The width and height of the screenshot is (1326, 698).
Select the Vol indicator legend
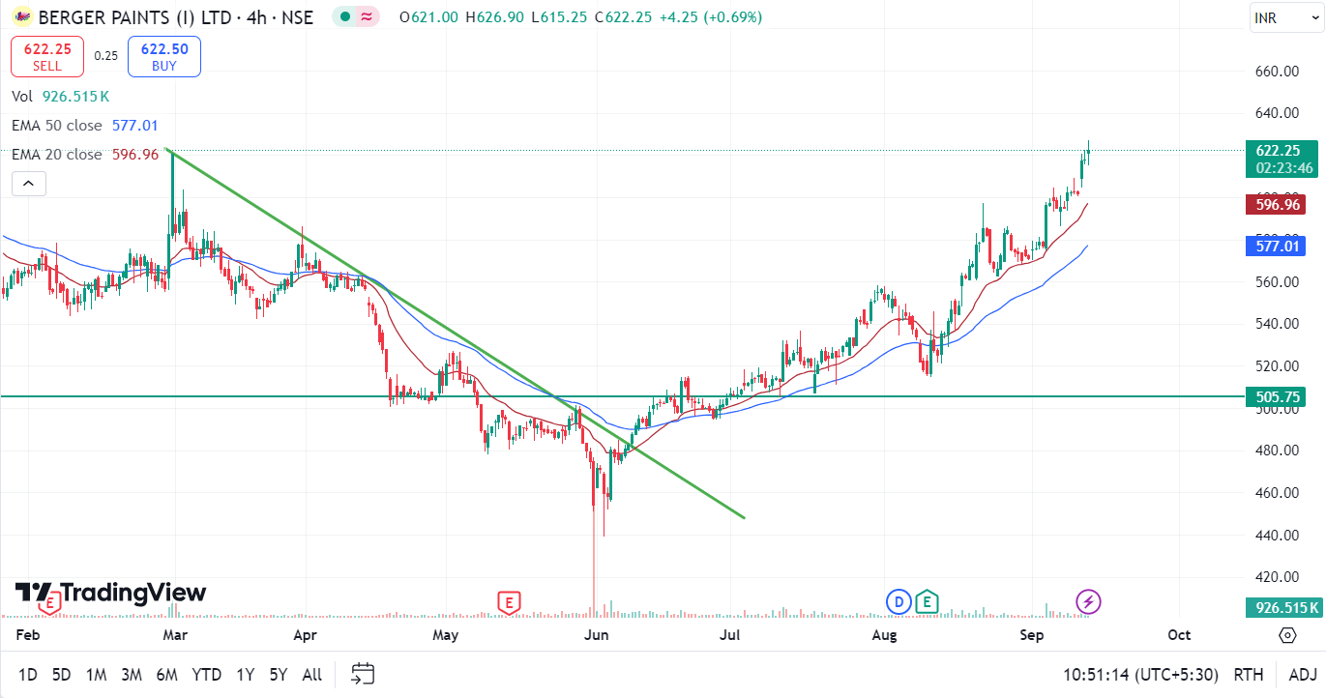tap(60, 97)
